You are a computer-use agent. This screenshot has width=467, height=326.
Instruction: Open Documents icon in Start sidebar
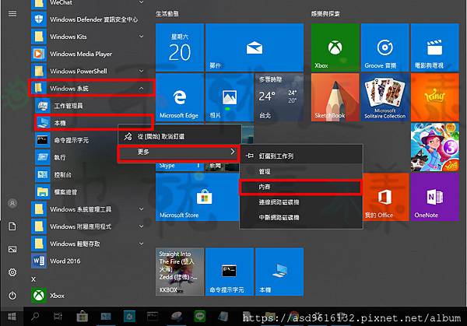(12, 226)
